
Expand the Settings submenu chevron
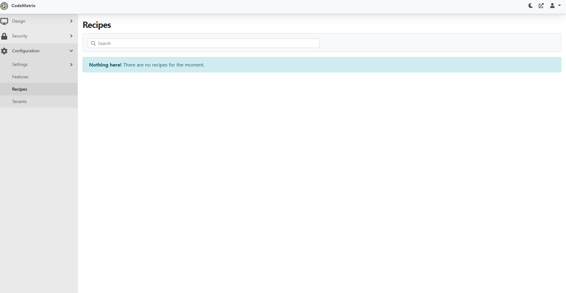coord(71,65)
